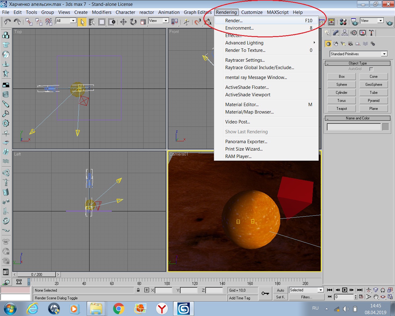Switch to the Display command panel tab
The height and width of the screenshot is (316, 395).
(363, 33)
